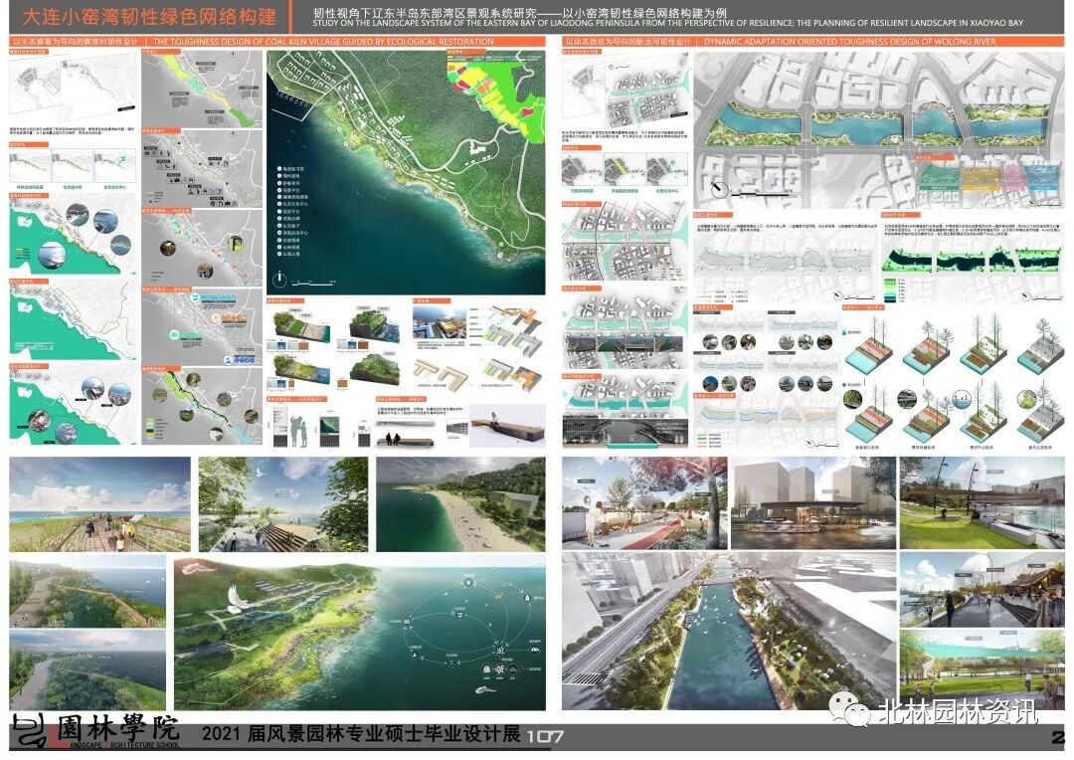1074x760 pixels.
Task: Select the heading 'THE TOUGHNESS DESIGN OF COAL KILN VILLAGE'
Action: [323, 42]
